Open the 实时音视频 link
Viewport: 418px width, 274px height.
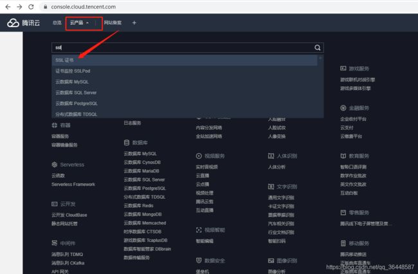[x=207, y=167]
